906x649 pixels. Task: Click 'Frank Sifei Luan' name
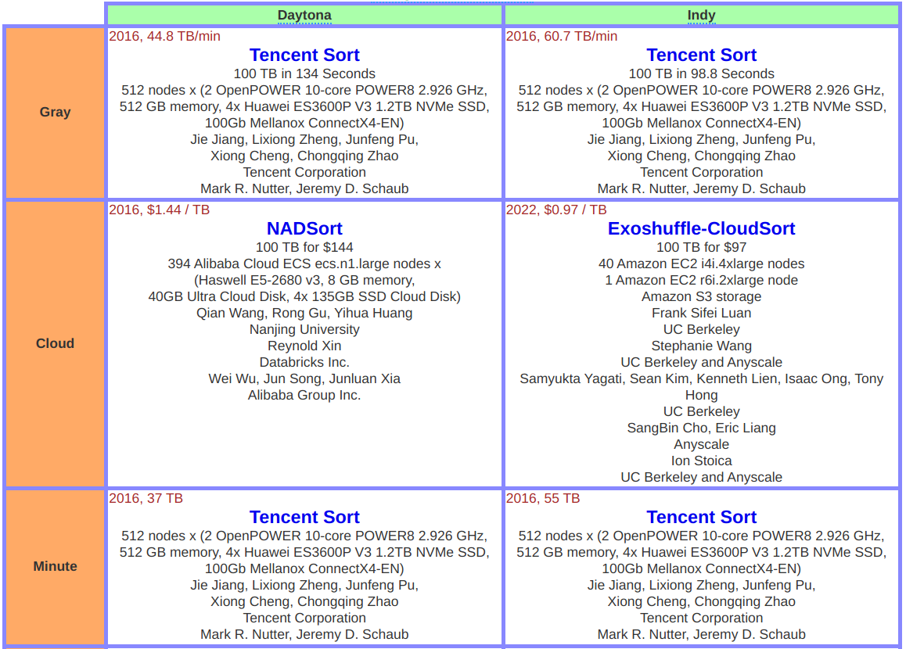pyautogui.click(x=701, y=313)
